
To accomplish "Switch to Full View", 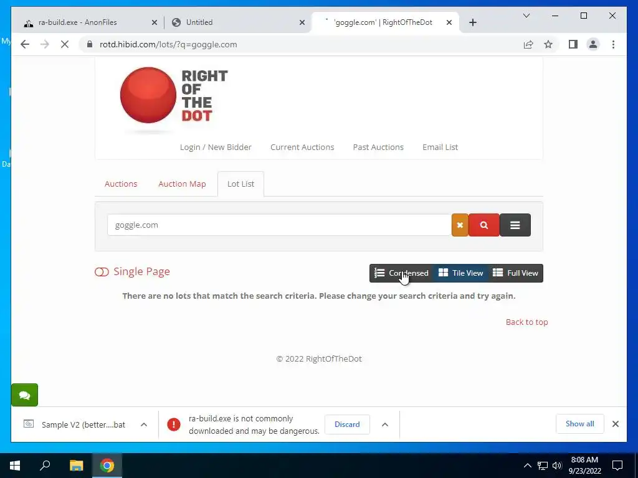I will click(x=515, y=273).
